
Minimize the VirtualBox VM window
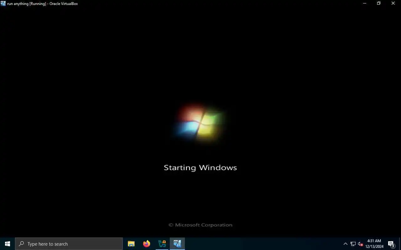[364, 3]
